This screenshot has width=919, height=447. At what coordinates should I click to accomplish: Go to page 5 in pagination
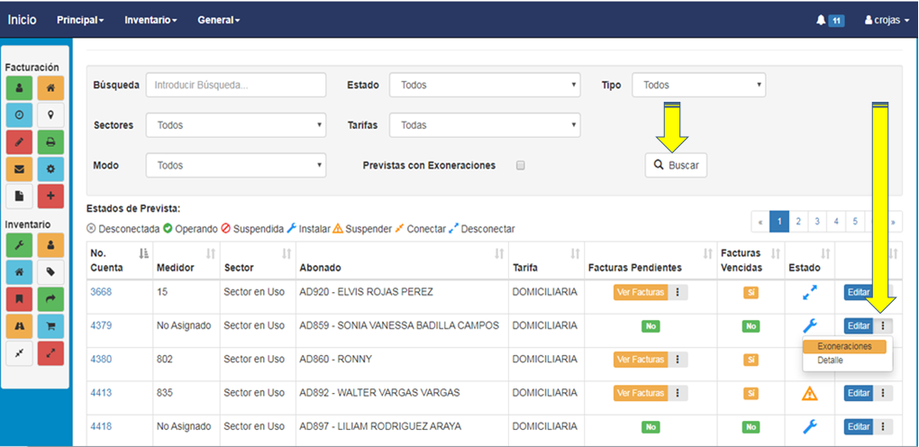click(855, 222)
